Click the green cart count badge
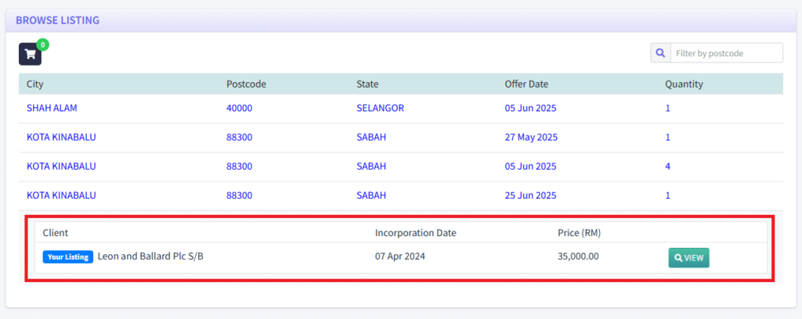 (43, 45)
